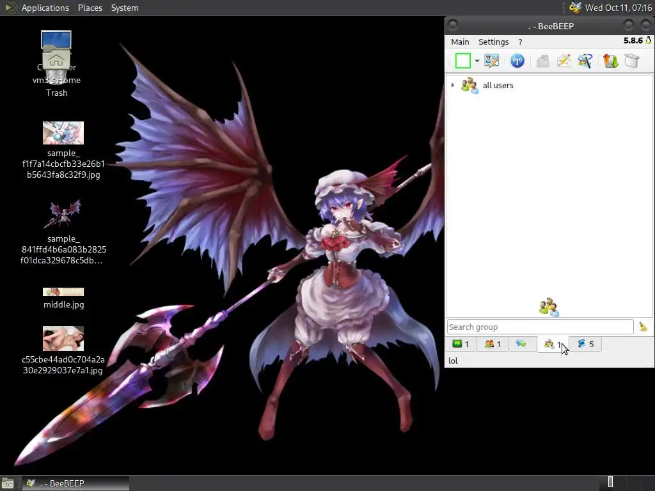
Task: Select sample_f1f7a14cbcfb33e26b1 image thumbnail
Action: point(63,133)
